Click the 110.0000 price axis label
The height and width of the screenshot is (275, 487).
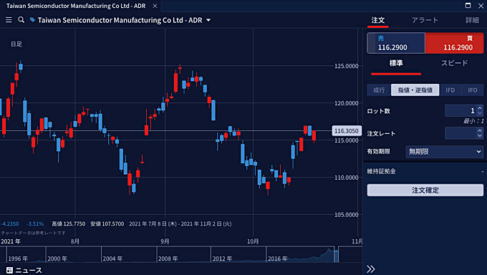(x=347, y=178)
